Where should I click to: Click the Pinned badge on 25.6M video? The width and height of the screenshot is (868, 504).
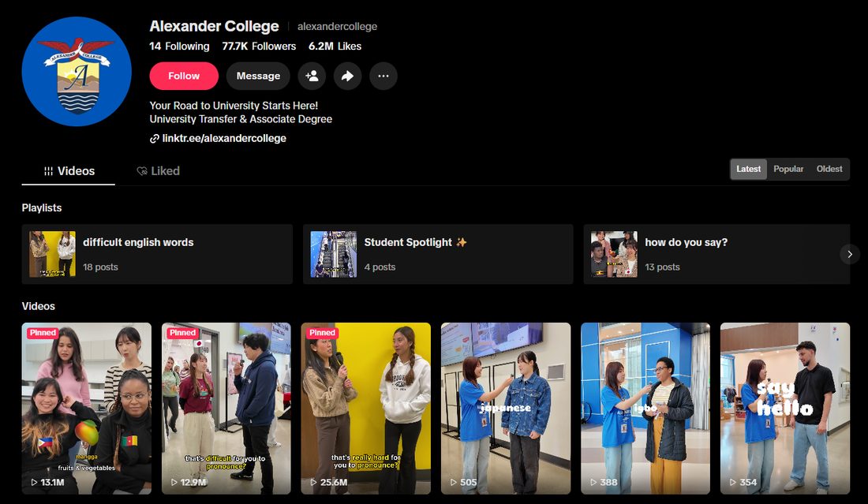click(322, 333)
